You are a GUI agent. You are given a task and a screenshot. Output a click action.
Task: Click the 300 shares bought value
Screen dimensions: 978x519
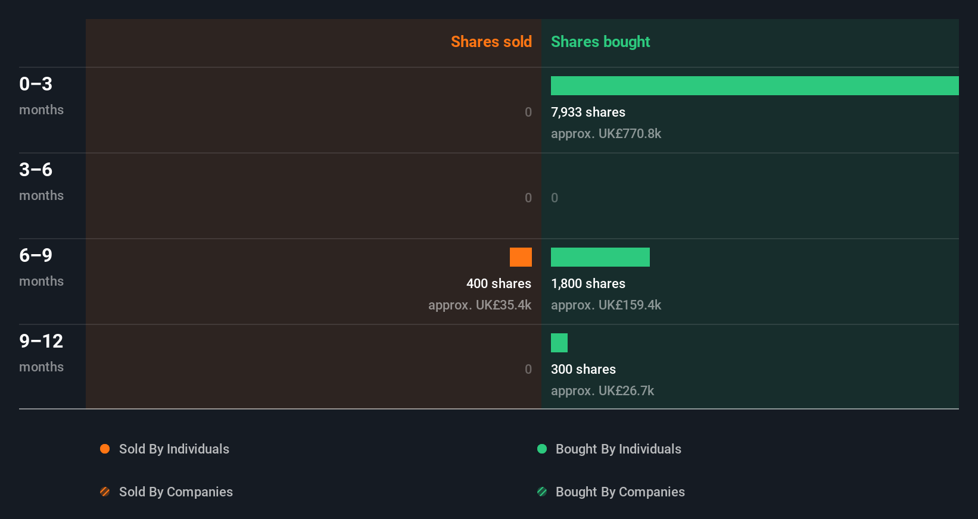583,369
